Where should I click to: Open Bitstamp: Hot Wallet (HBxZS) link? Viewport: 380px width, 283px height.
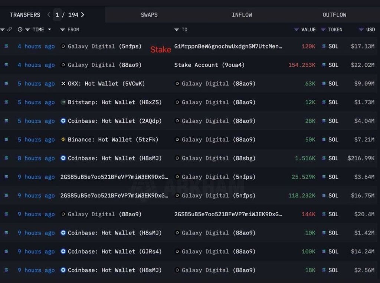click(x=115, y=102)
